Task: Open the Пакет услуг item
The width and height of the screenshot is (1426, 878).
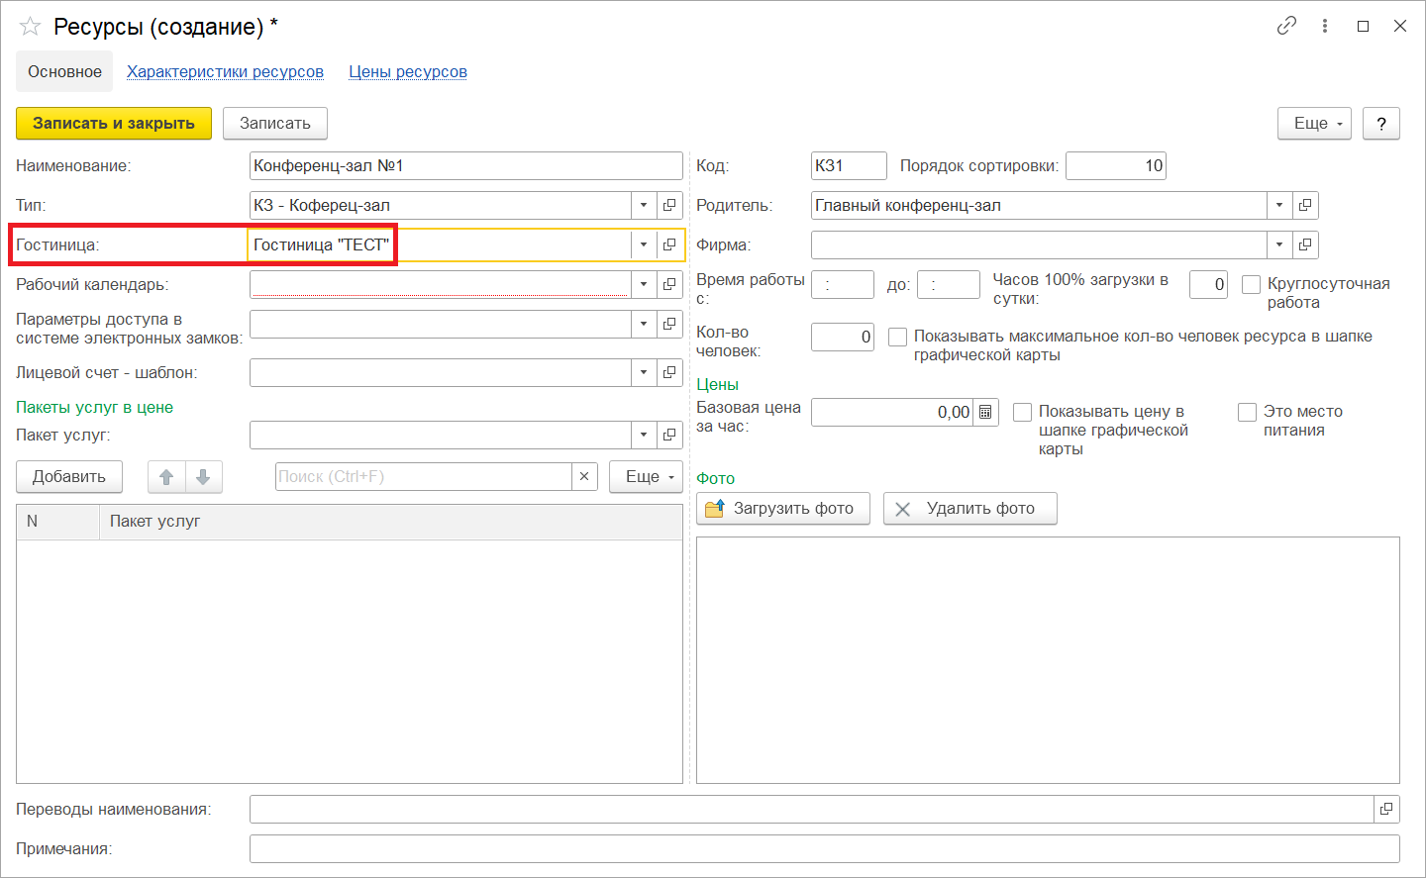Action: click(669, 435)
